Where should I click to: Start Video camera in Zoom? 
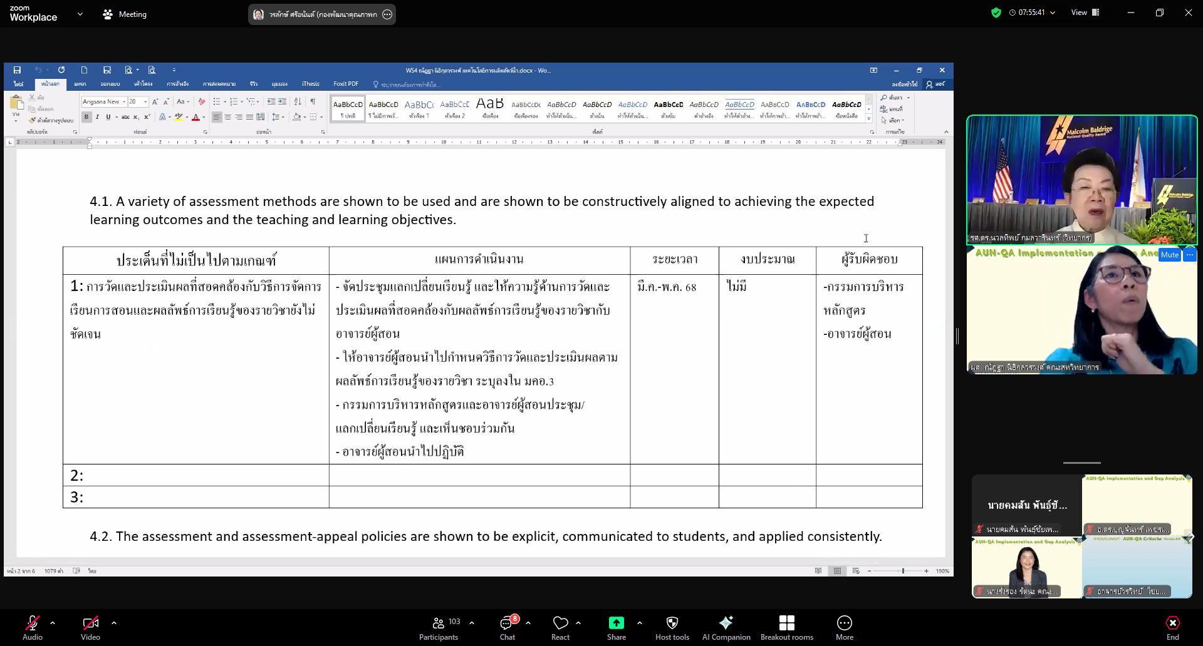click(x=91, y=628)
